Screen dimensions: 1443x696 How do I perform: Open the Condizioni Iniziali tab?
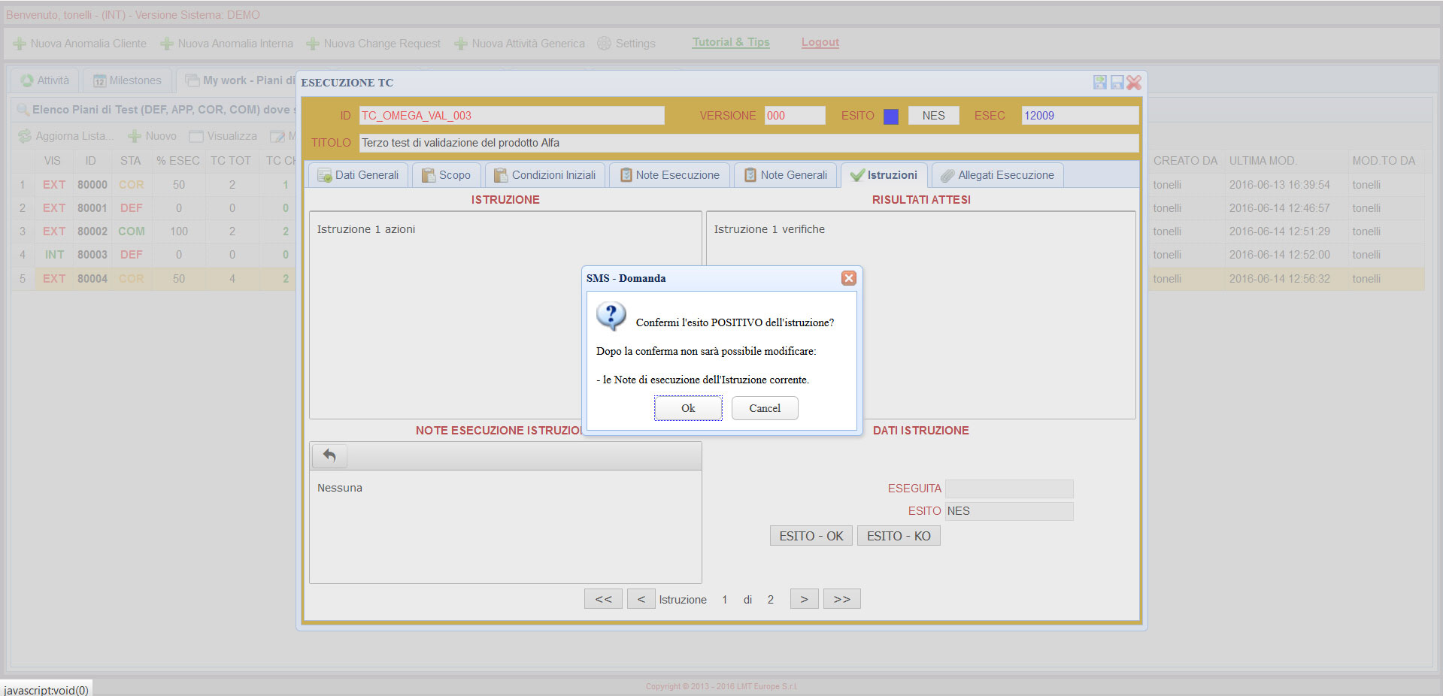tap(545, 175)
